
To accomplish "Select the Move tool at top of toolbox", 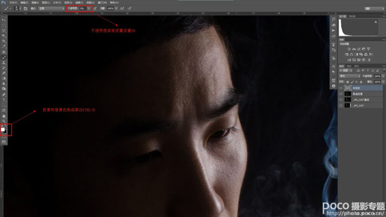I will point(4,20).
